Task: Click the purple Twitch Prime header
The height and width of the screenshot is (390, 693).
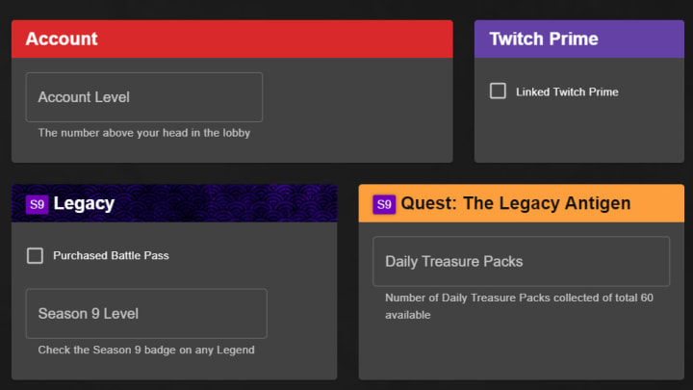Action: tap(579, 39)
